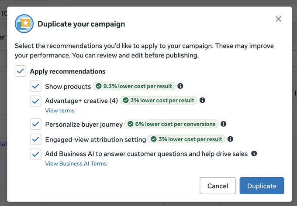Image resolution: width=297 pixels, height=206 pixels.
Task: Click the Engaged-view 3% lower cost badge
Action: coord(186,139)
